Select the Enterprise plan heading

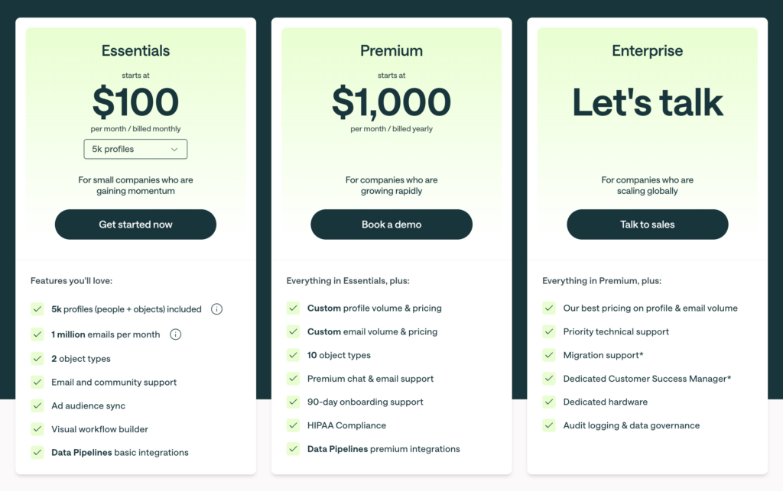click(647, 50)
